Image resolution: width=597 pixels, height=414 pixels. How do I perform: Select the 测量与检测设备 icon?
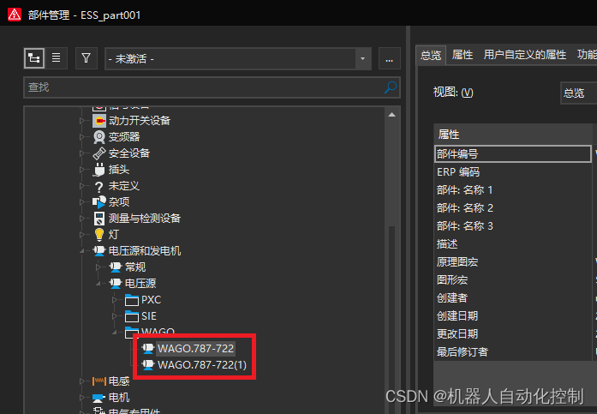[x=99, y=219]
